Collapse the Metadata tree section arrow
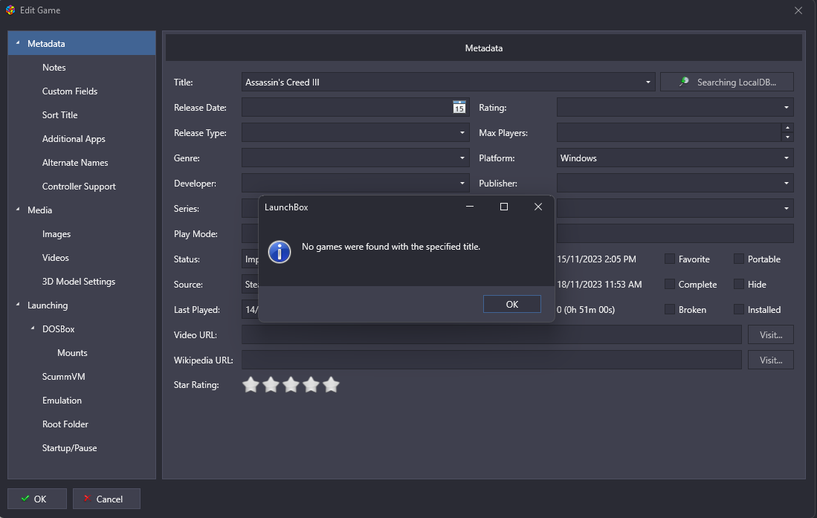The image size is (817, 518). tap(18, 43)
